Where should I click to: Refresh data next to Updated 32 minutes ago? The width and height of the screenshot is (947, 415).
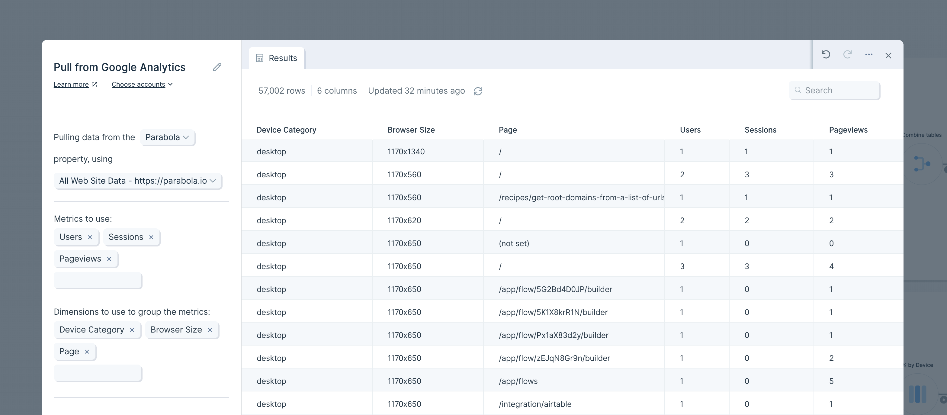tap(477, 91)
